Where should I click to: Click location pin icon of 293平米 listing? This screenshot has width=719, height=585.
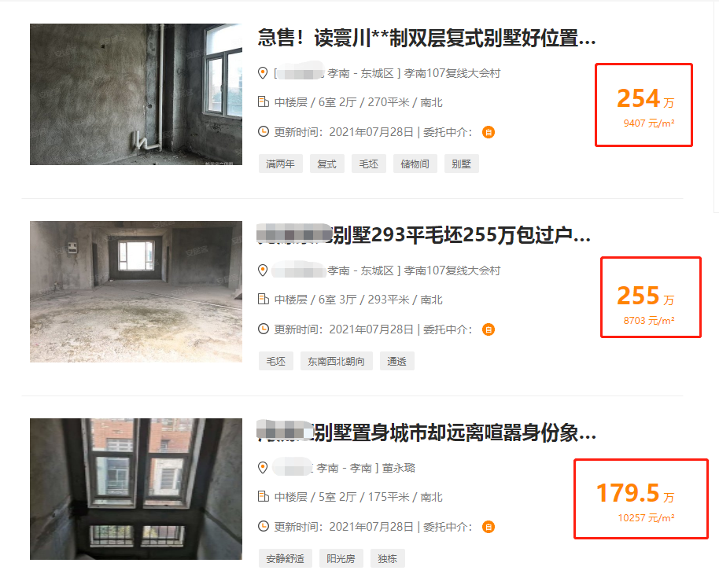(263, 270)
